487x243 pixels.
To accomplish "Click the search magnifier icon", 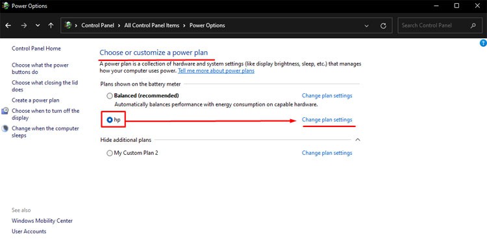I will click(473, 25).
